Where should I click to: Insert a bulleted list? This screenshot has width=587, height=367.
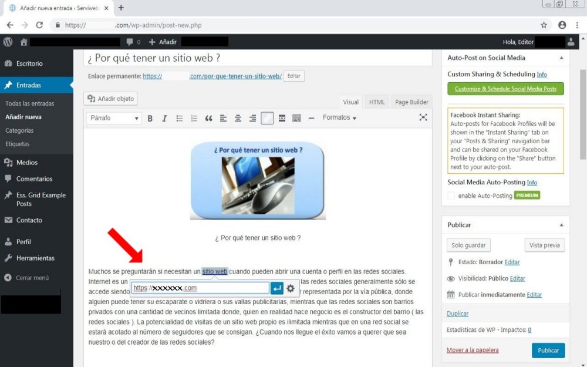[180, 118]
